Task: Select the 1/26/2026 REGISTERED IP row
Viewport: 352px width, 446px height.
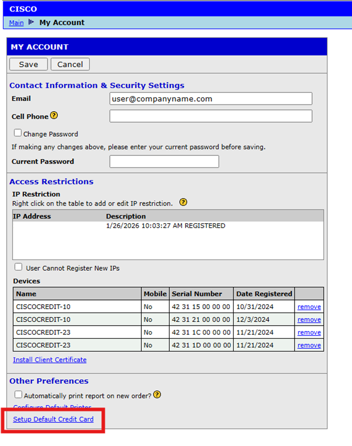Action: tap(168, 226)
